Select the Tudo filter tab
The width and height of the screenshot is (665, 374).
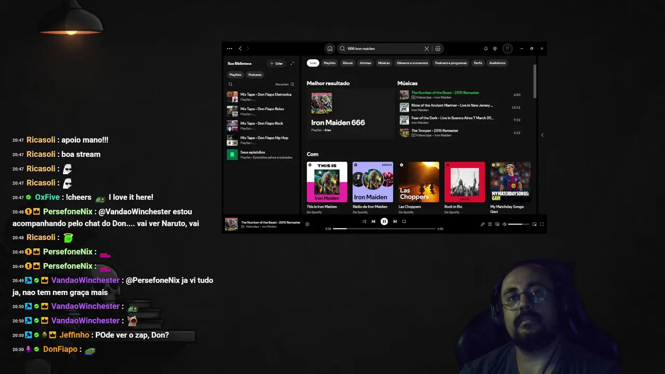click(313, 63)
